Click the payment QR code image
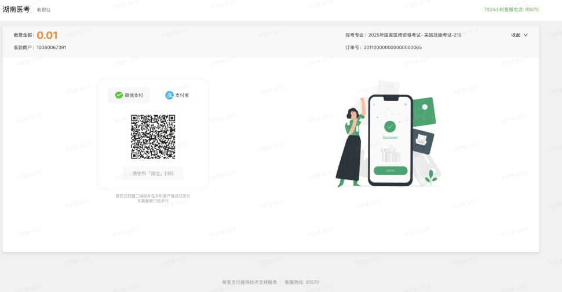This screenshot has width=562, height=292. coord(153,137)
